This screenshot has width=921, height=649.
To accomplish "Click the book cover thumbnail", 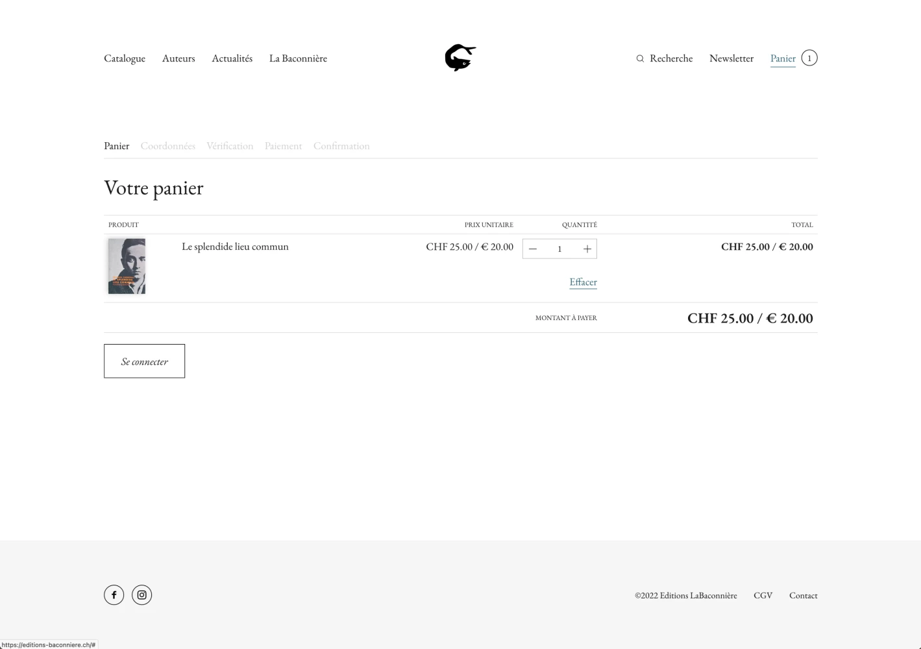I will coord(127,266).
